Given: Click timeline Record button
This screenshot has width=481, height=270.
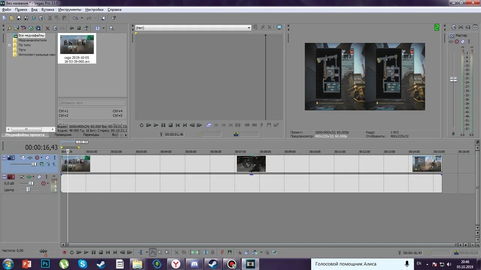Looking at the screenshot, I should tap(64, 252).
